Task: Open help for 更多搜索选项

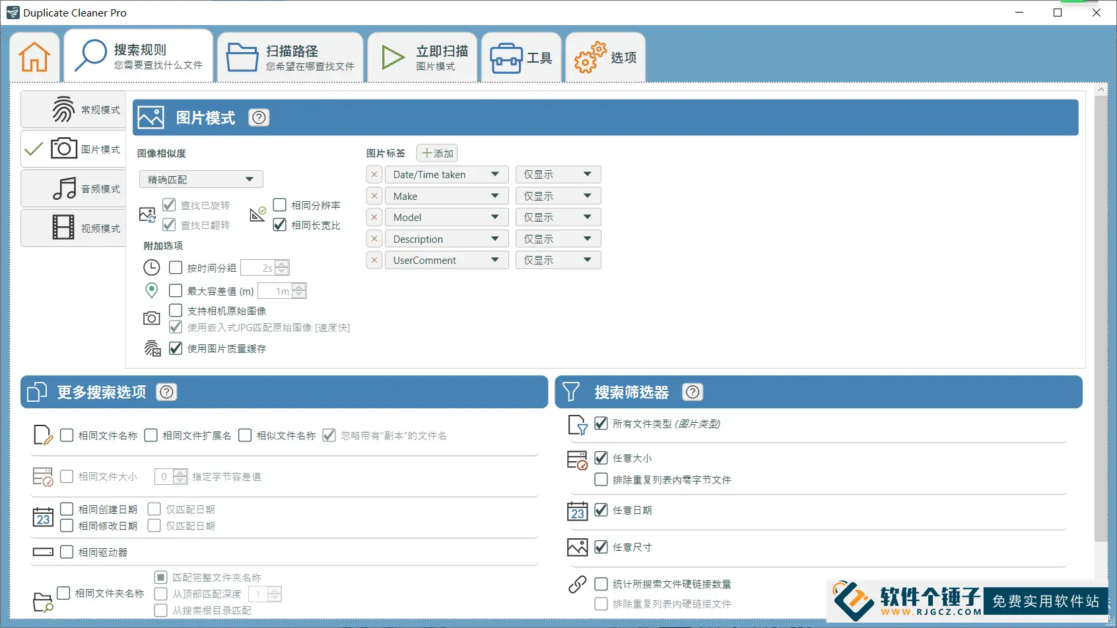Action: click(x=167, y=392)
